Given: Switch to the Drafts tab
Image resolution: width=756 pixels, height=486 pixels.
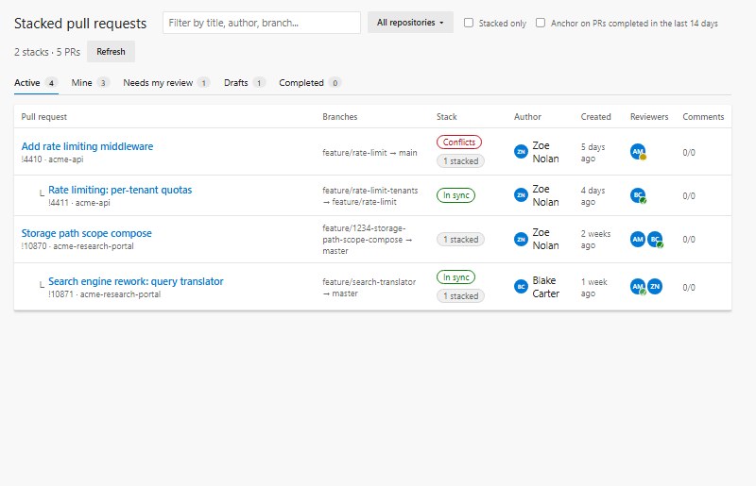Looking at the screenshot, I should tap(245, 83).
